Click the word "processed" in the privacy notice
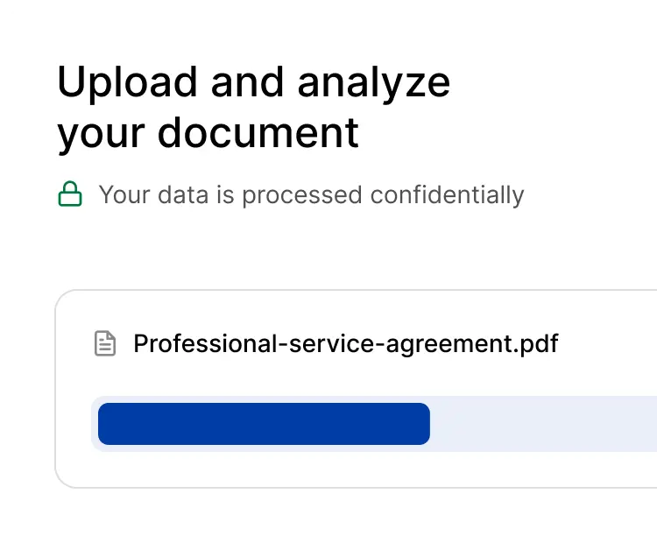 click(302, 196)
